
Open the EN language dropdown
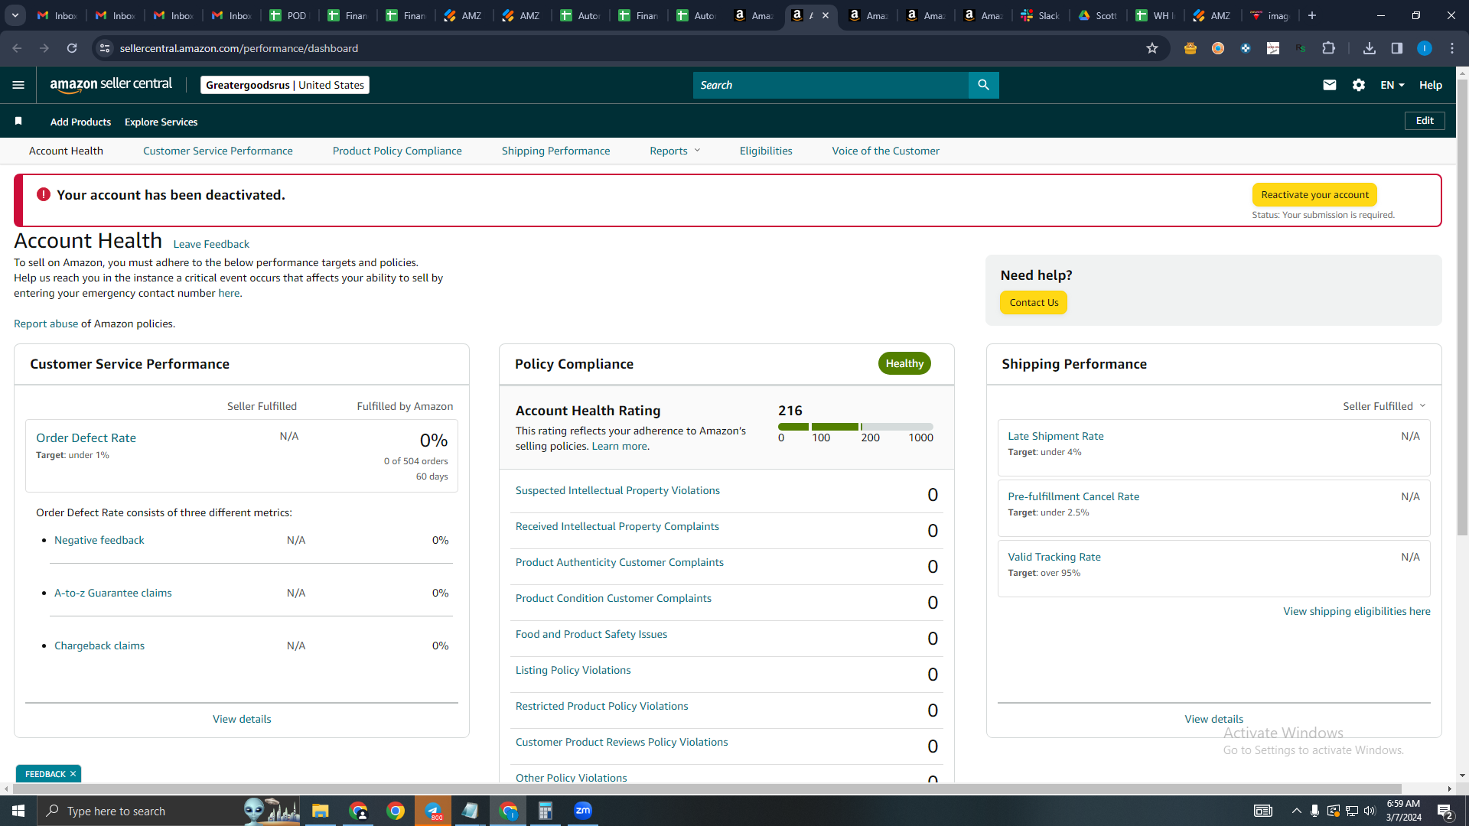pyautogui.click(x=1392, y=85)
